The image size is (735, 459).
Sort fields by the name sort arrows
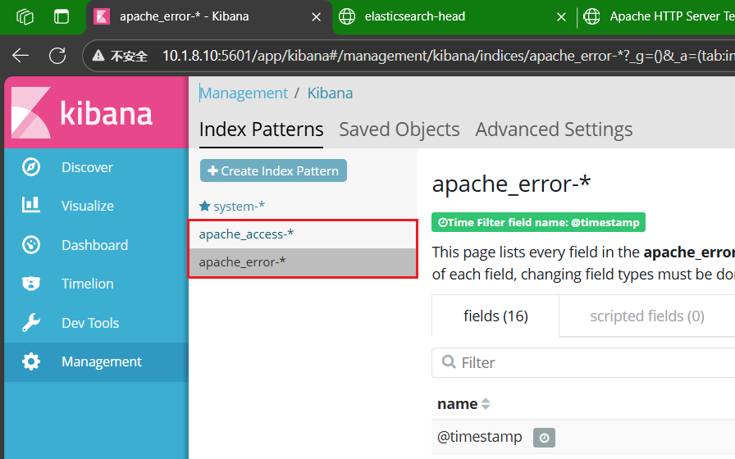coord(486,404)
